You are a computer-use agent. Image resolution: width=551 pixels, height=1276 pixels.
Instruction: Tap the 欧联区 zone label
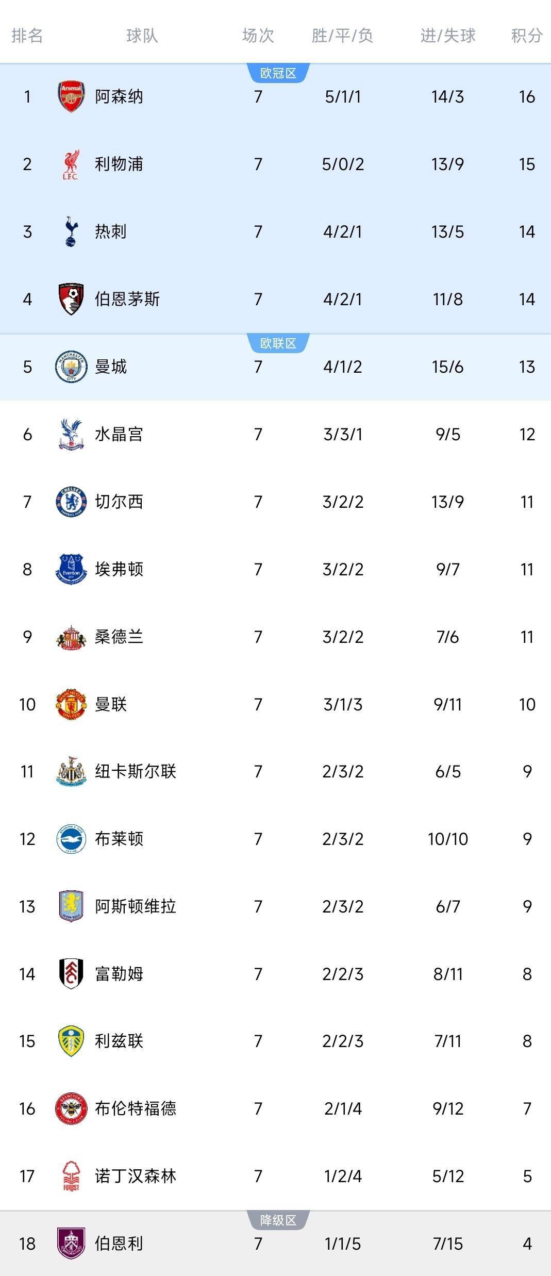(278, 343)
